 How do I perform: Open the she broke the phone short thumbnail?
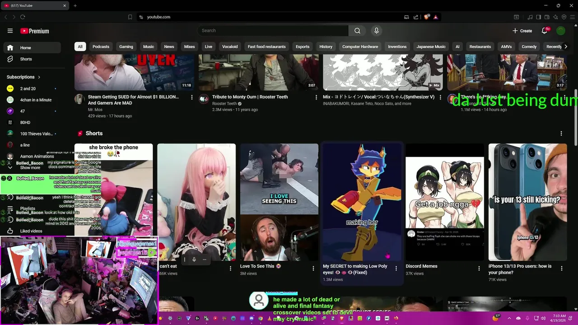114,190
